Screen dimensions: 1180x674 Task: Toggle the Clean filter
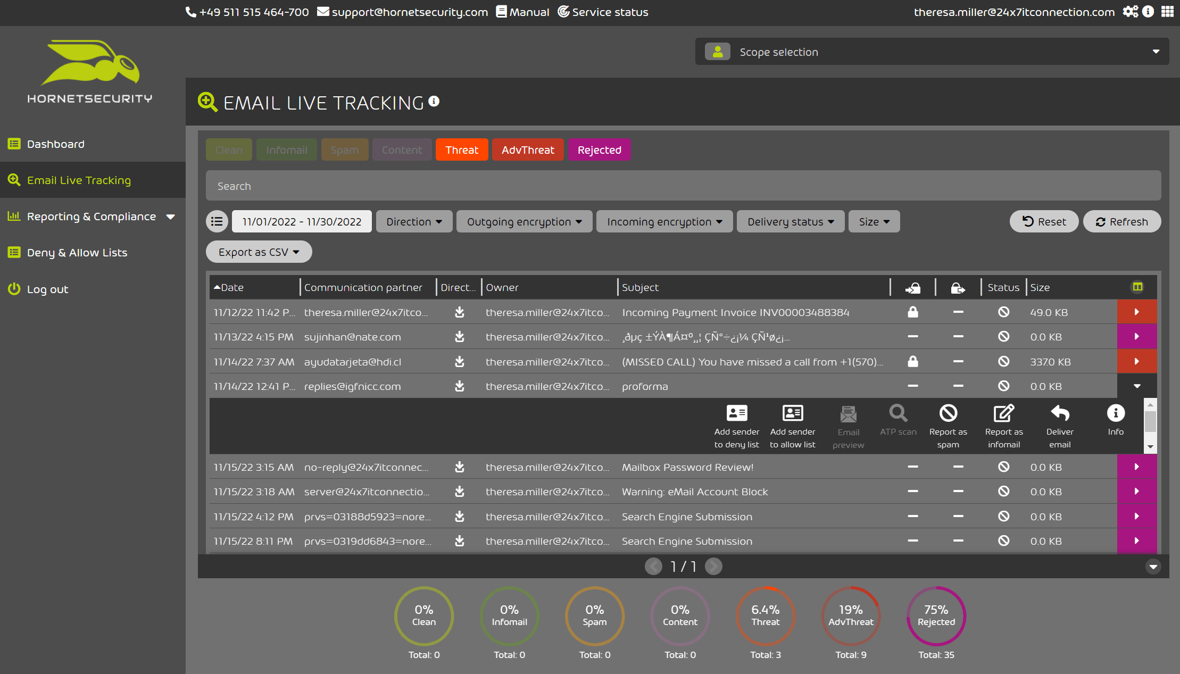click(229, 149)
